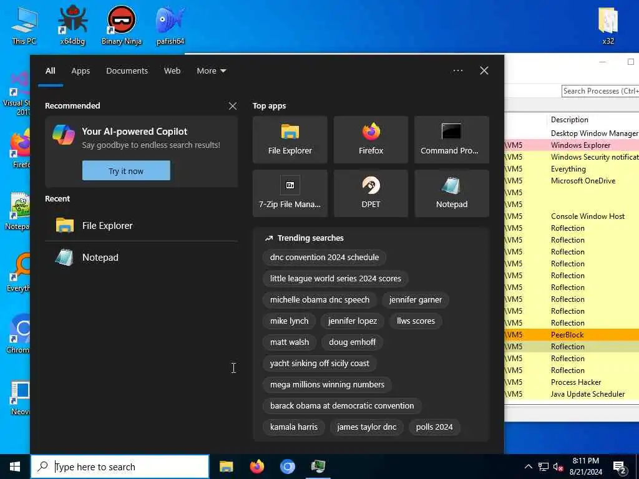Viewport: 639px width, 479px height.
Task: Switch to the Documents search tab
Action: point(127,71)
